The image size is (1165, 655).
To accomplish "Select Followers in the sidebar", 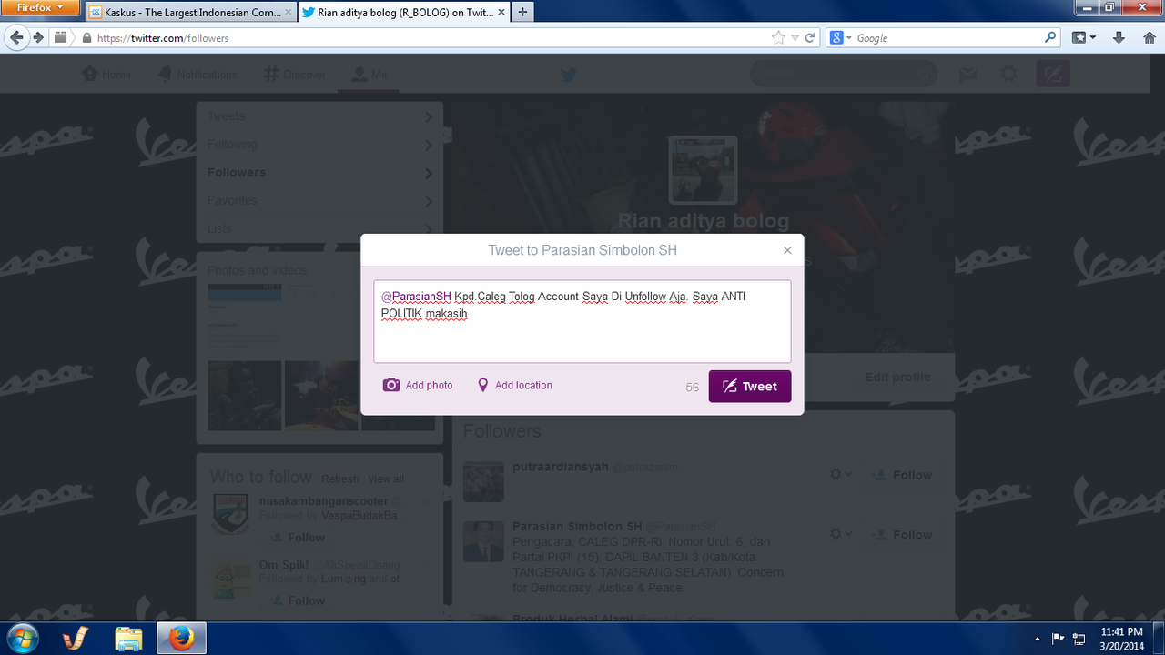I will click(x=319, y=173).
